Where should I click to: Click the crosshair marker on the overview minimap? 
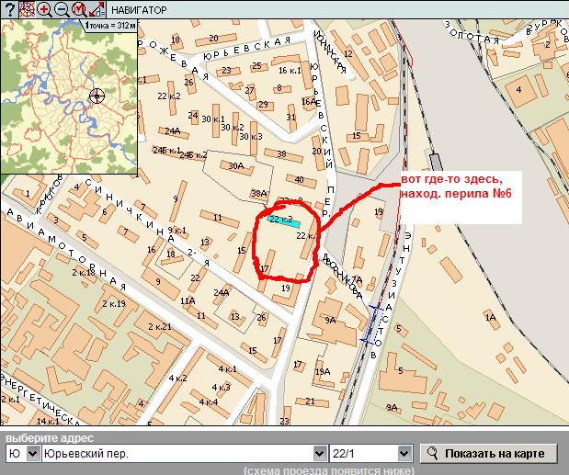(x=97, y=96)
